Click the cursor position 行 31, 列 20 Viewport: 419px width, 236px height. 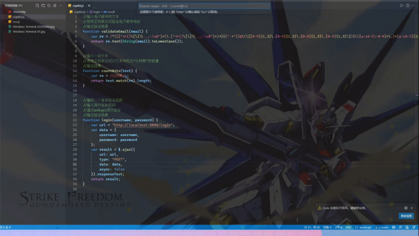point(312,227)
